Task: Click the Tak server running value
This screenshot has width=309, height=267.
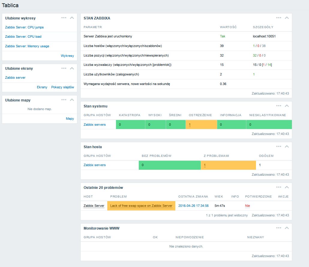Action: click(222, 37)
